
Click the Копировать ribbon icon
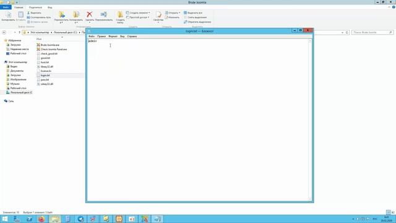pos(8,16)
